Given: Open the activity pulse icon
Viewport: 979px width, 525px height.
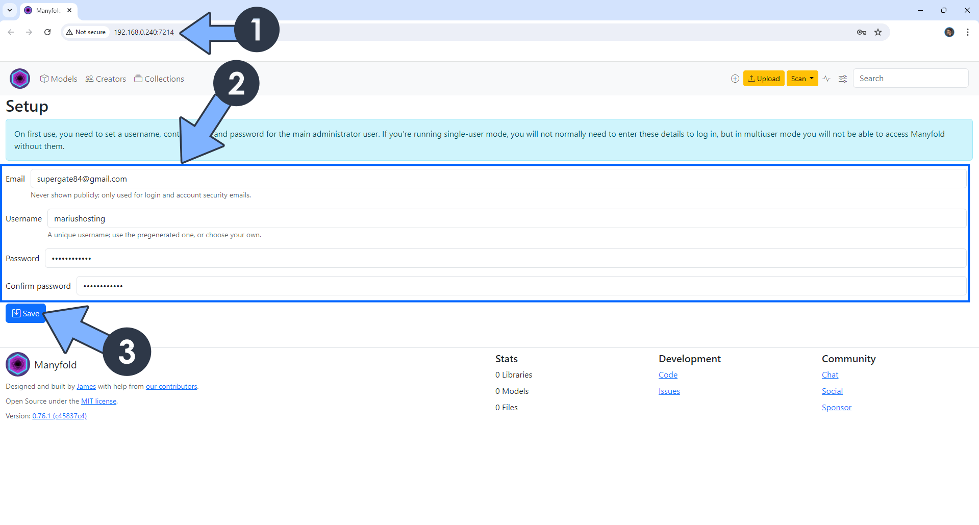Looking at the screenshot, I should pyautogui.click(x=826, y=79).
